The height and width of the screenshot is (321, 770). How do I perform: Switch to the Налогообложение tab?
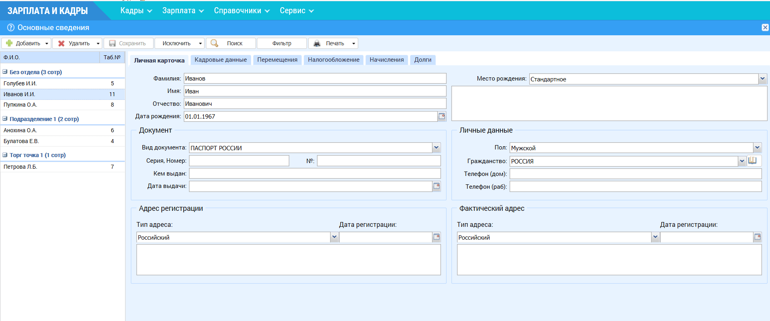[x=333, y=60]
